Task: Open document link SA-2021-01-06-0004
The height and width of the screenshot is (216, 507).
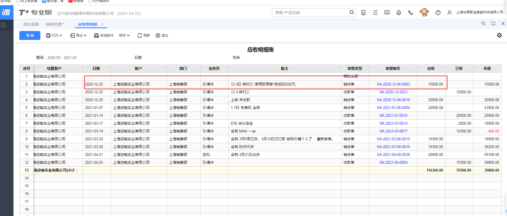Action: coord(393,108)
